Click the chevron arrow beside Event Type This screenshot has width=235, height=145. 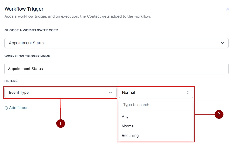110,93
